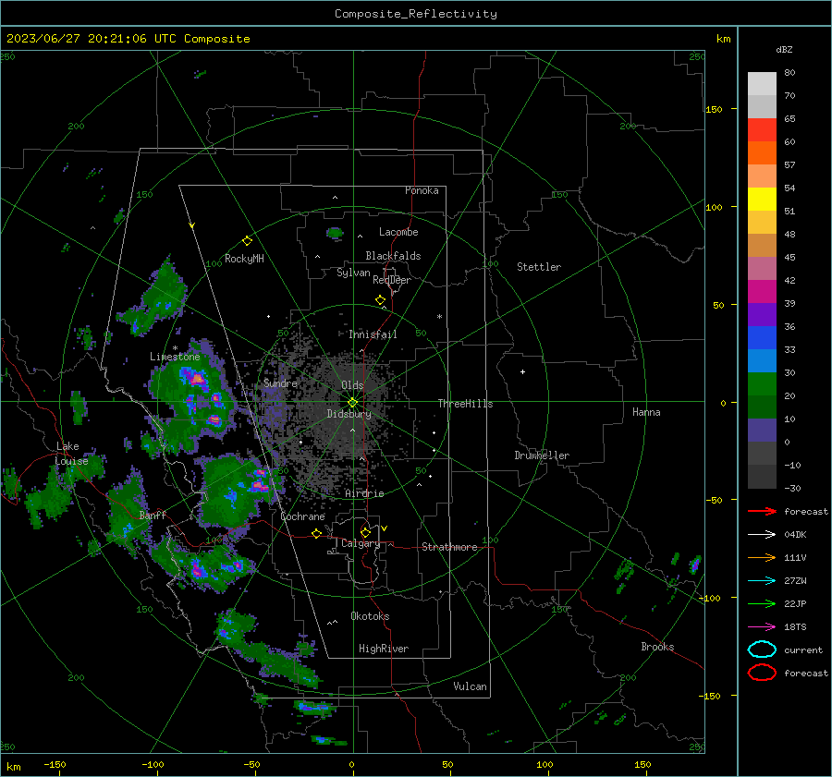
Task: Select the 65 dBZ red color swatch
Action: point(762,129)
